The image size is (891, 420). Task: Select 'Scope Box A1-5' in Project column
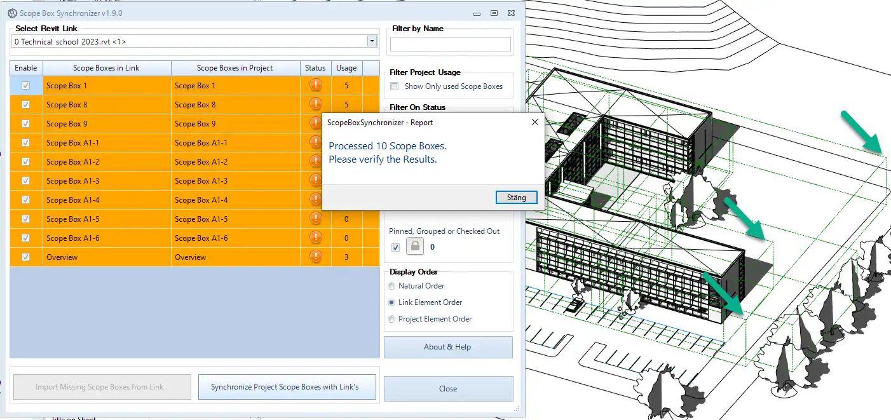click(201, 219)
